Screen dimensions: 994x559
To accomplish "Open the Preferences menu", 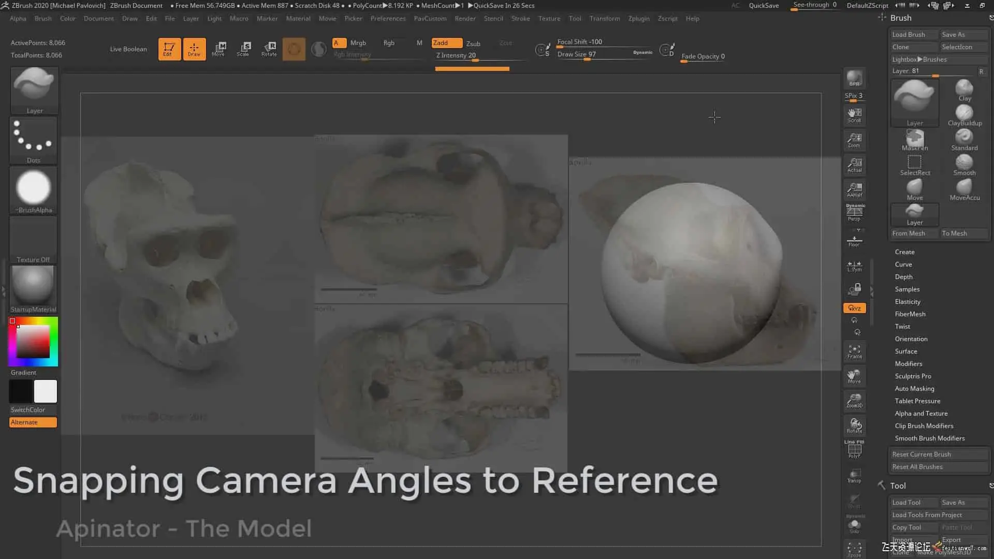I will (x=388, y=19).
